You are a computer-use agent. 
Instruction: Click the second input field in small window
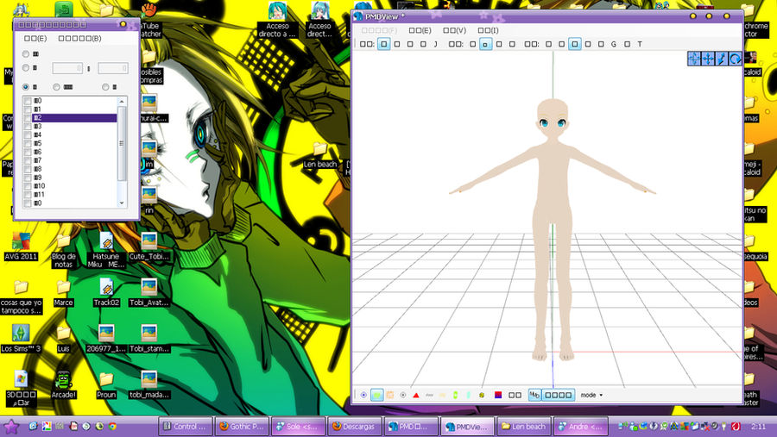click(113, 68)
